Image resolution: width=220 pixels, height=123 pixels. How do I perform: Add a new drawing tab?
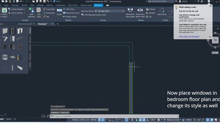coord(58,24)
